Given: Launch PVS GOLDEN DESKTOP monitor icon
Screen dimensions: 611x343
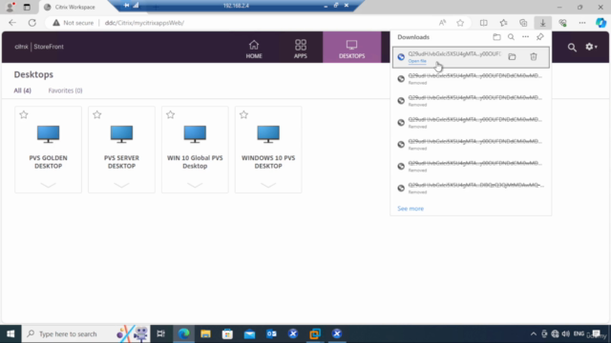Looking at the screenshot, I should pos(49,134).
